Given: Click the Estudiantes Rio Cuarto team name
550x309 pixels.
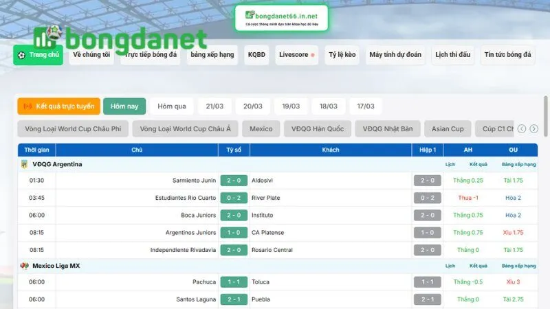Looking at the screenshot, I should (x=186, y=198).
